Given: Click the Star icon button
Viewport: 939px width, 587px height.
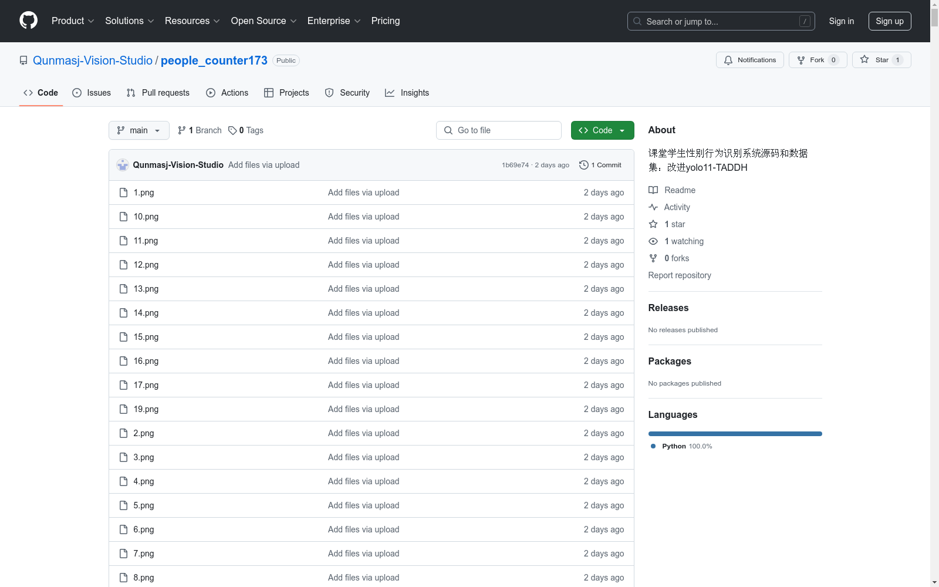Looking at the screenshot, I should (864, 60).
